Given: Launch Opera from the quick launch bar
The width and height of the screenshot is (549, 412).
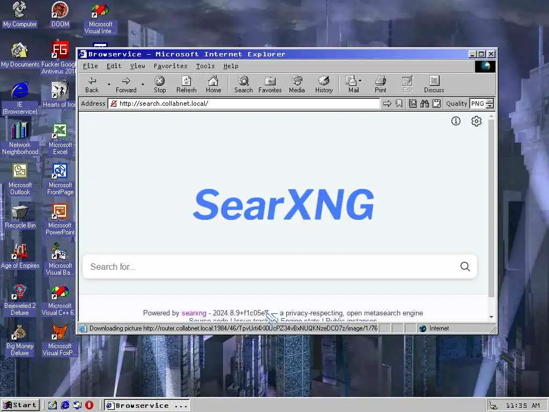Looking at the screenshot, I should click(x=90, y=405).
